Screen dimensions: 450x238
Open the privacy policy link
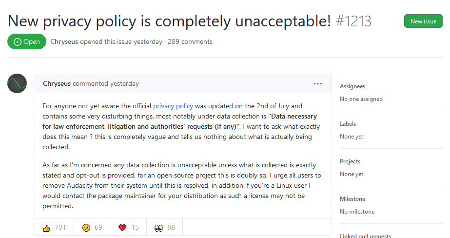tap(173, 106)
